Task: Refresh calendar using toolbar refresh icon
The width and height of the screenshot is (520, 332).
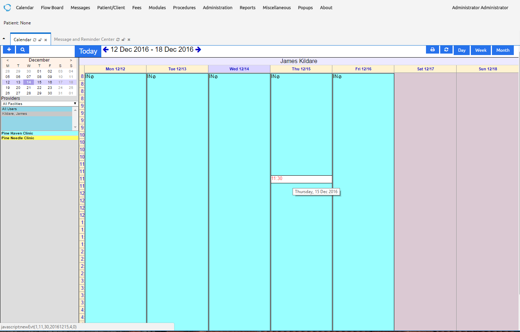Action: (446, 50)
